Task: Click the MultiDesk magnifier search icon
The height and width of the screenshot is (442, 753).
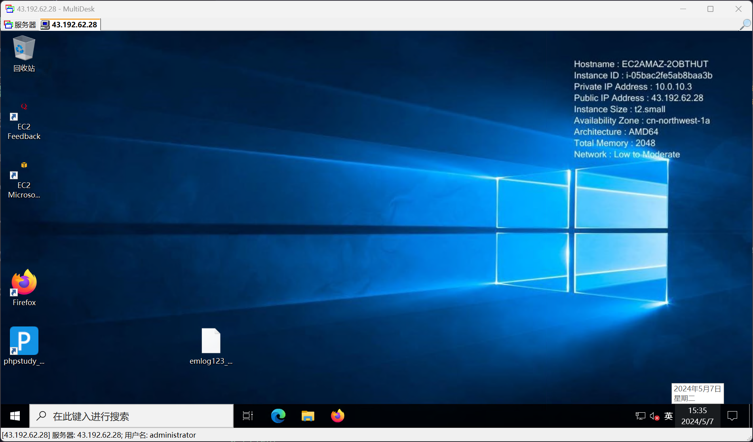Action: pos(745,25)
